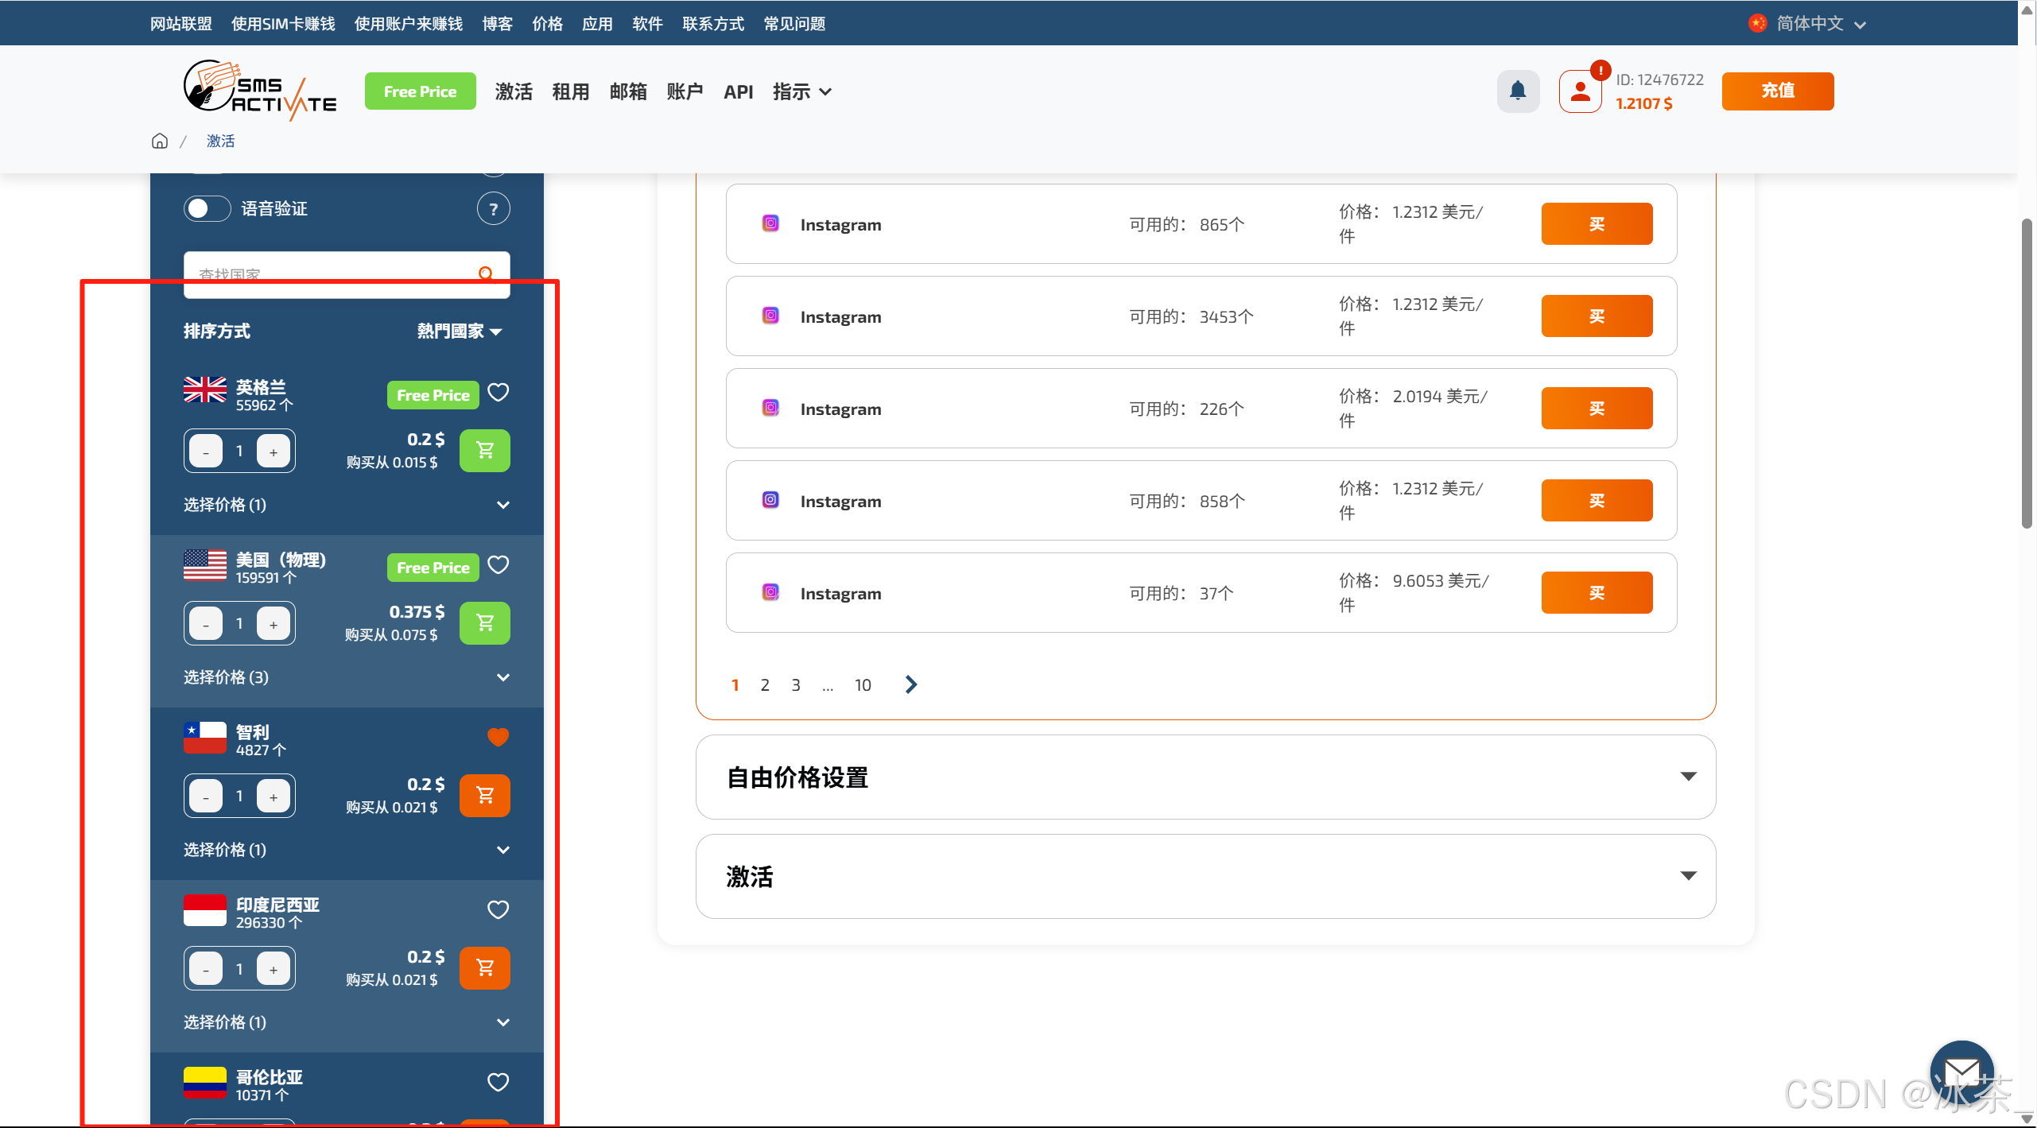Favorite USA (physical) with heart icon
This screenshot has height=1128, width=2037.
(x=498, y=565)
